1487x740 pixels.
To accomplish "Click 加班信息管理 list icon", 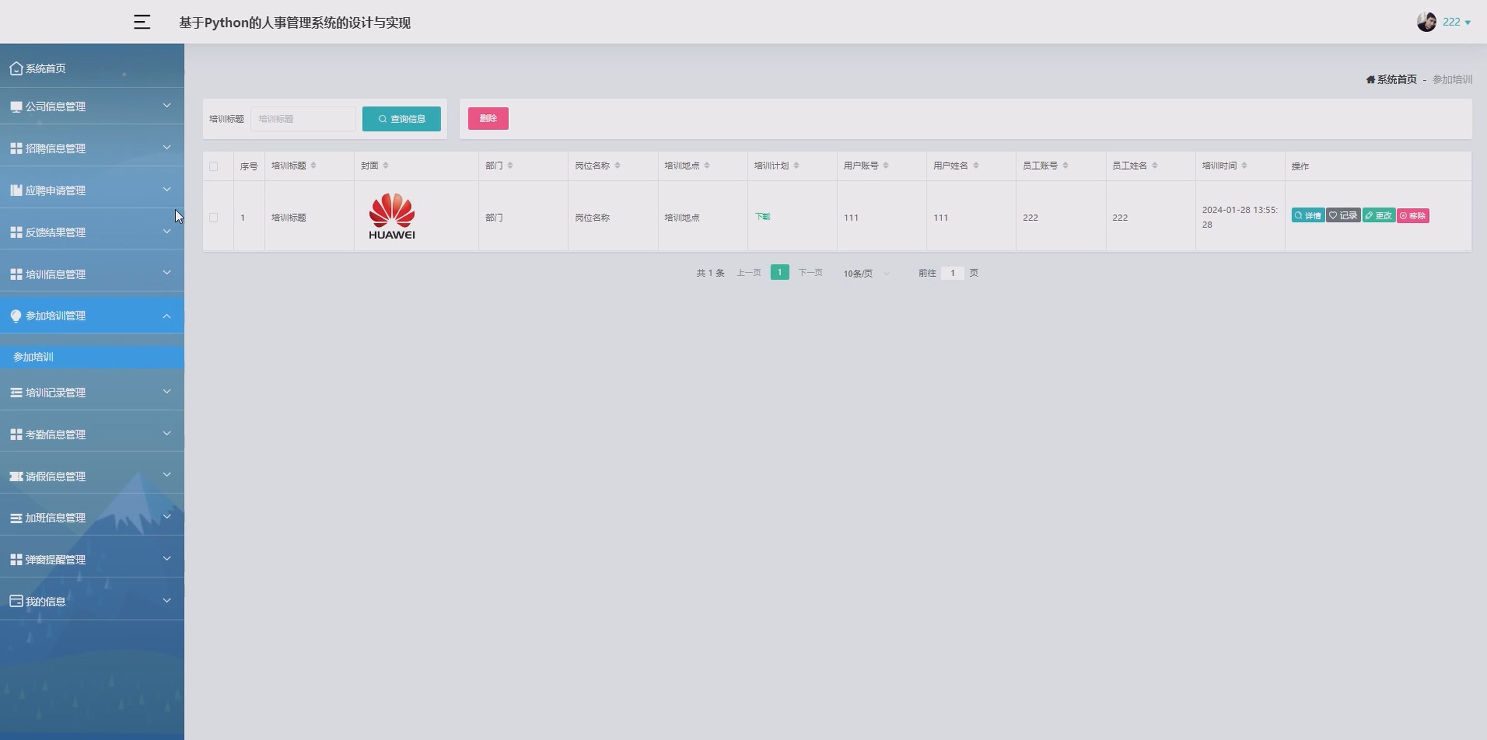I will click(x=16, y=518).
